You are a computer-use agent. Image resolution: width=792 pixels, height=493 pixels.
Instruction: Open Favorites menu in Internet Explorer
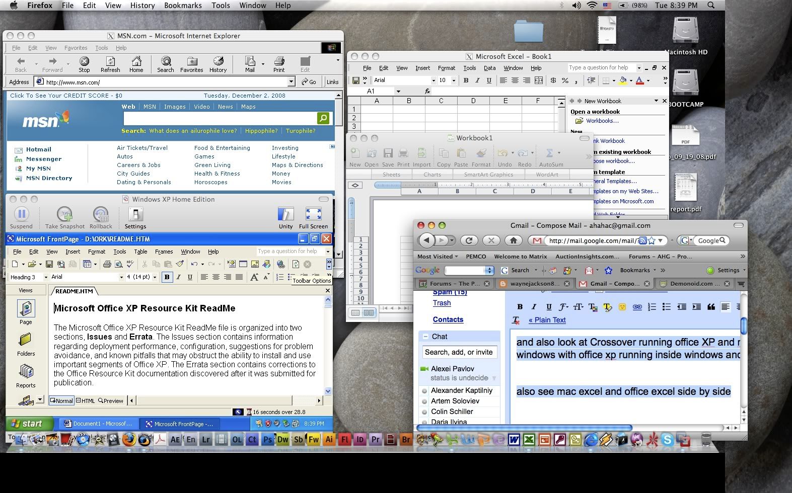76,48
